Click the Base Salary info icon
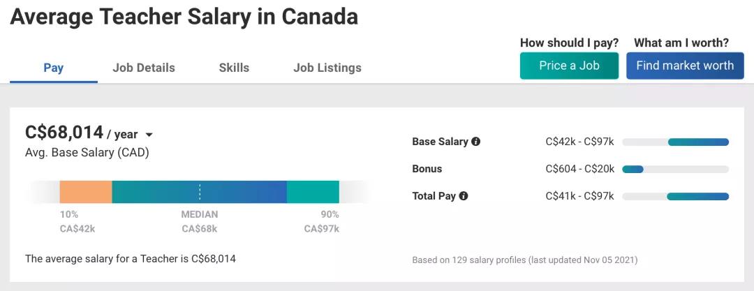Image resolution: width=754 pixels, height=291 pixels. pos(476,142)
